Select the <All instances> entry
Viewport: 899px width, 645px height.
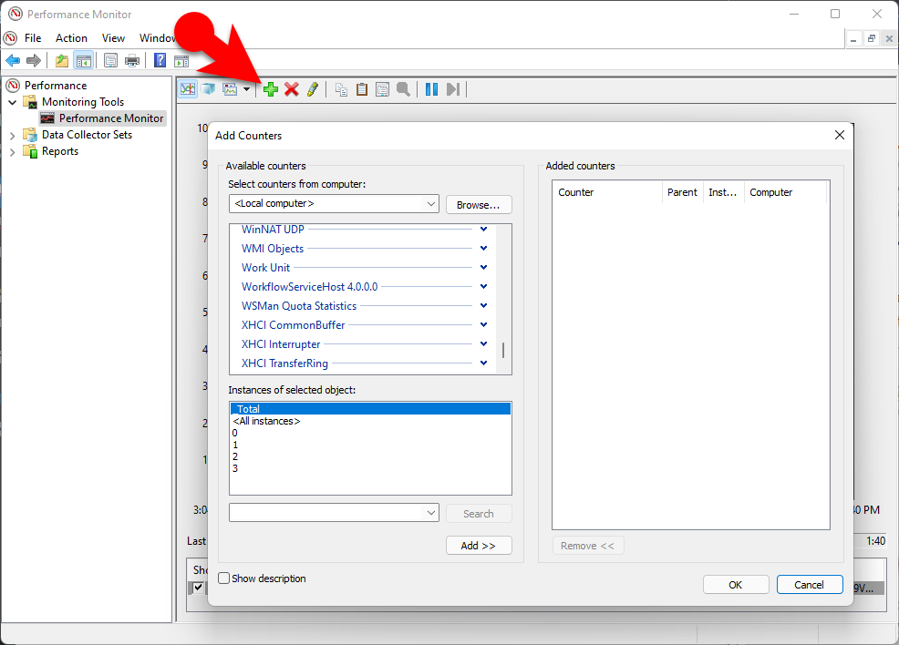click(x=370, y=421)
